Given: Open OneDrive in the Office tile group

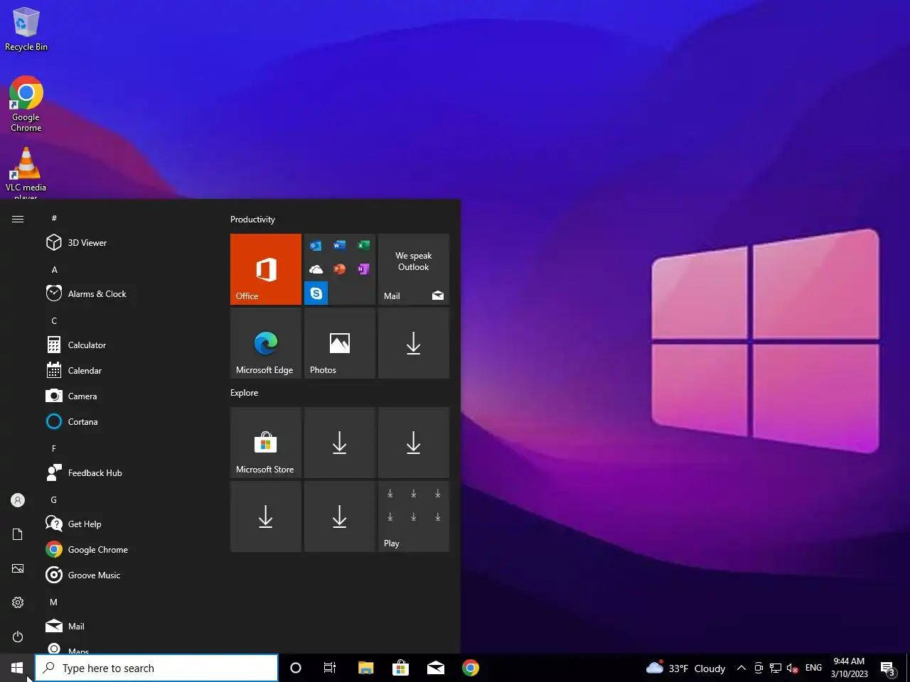Looking at the screenshot, I should coord(316,269).
